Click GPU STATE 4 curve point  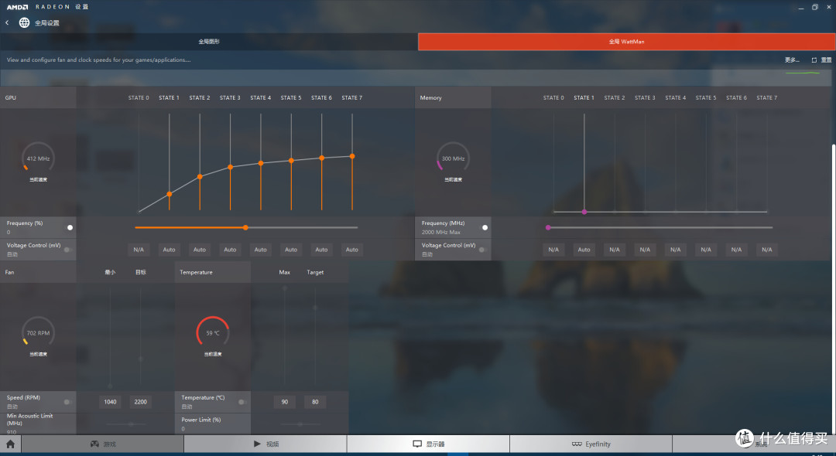pos(261,163)
